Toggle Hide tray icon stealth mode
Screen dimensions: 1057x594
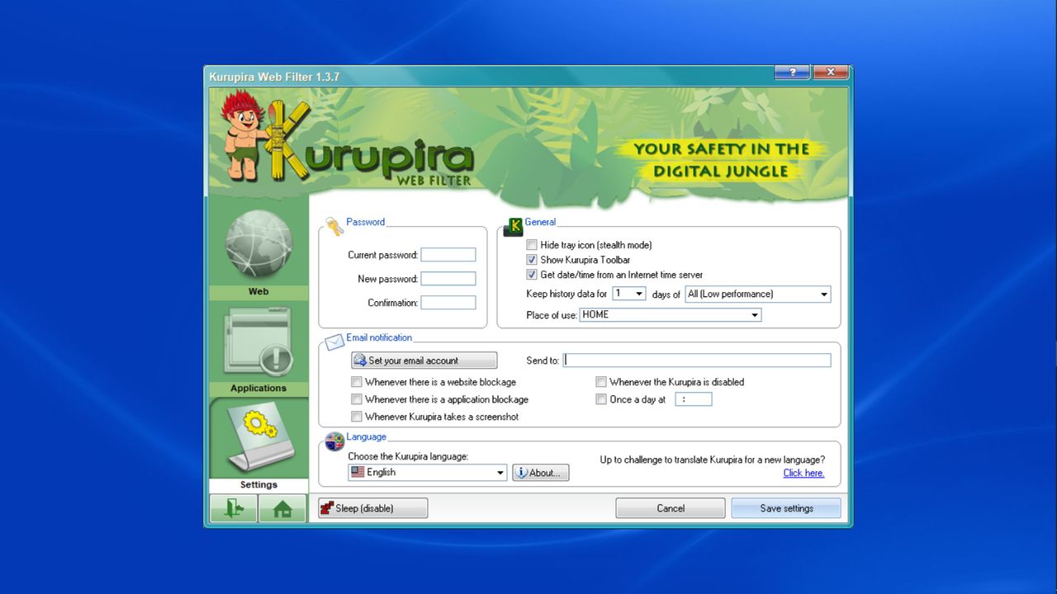click(x=532, y=245)
